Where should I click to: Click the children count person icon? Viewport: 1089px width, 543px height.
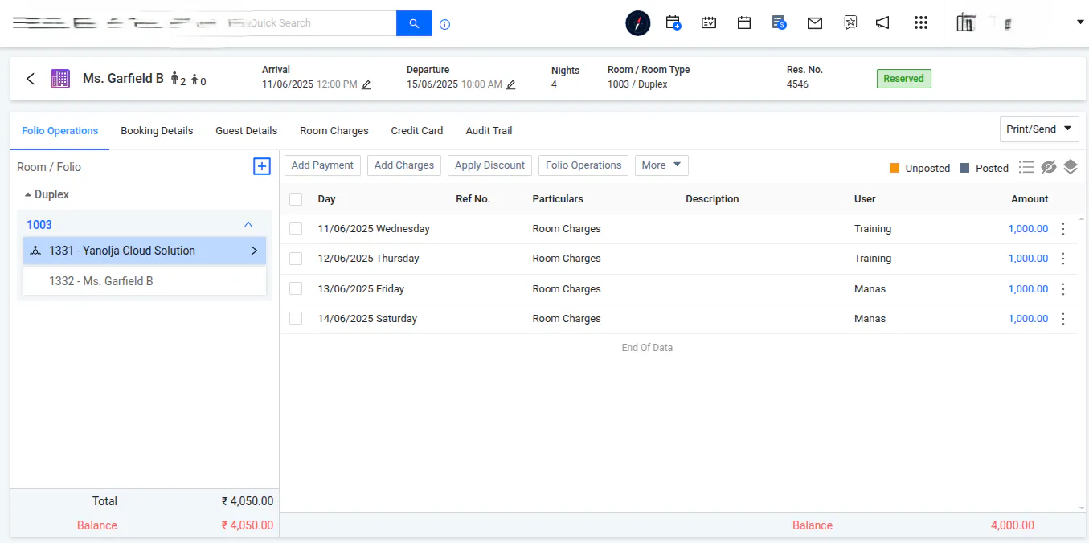tap(194, 80)
